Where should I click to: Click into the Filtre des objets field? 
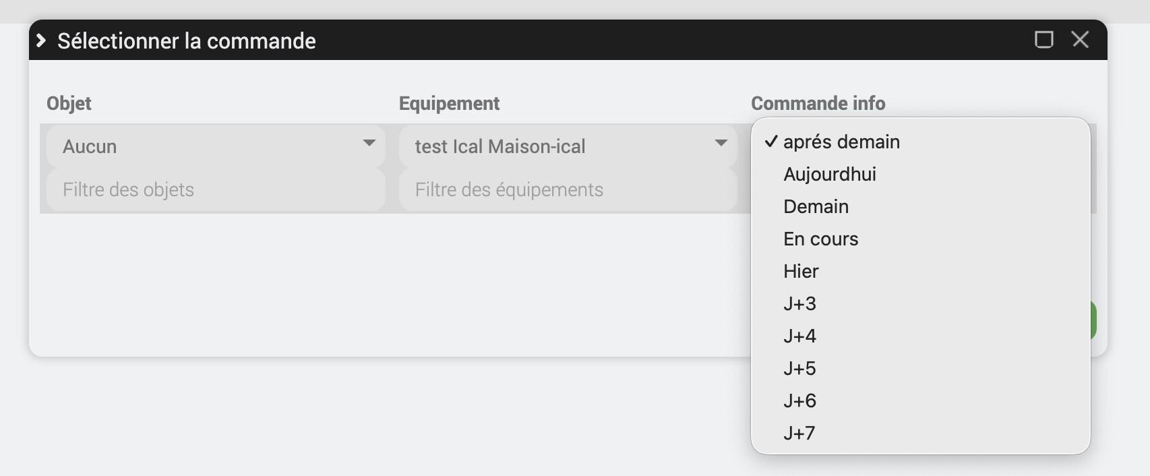click(216, 189)
